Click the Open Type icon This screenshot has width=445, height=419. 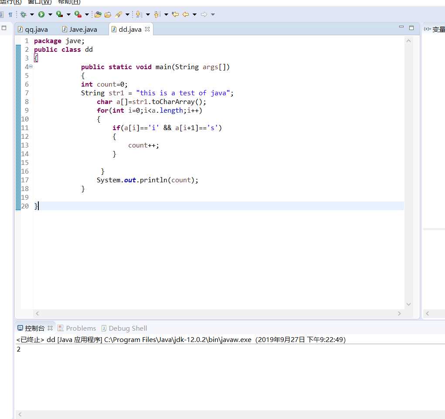click(x=98, y=14)
